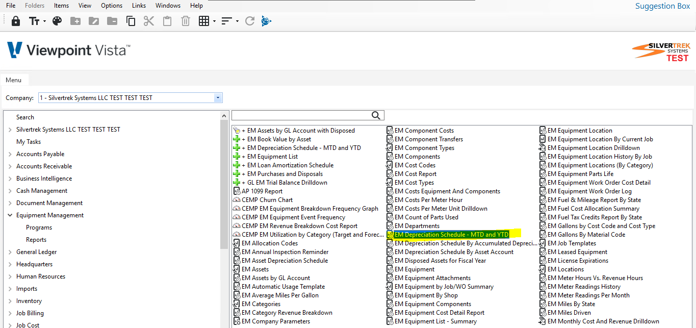This screenshot has height=328, width=696.
Task: Click the magnifier search icon
Action: (376, 115)
